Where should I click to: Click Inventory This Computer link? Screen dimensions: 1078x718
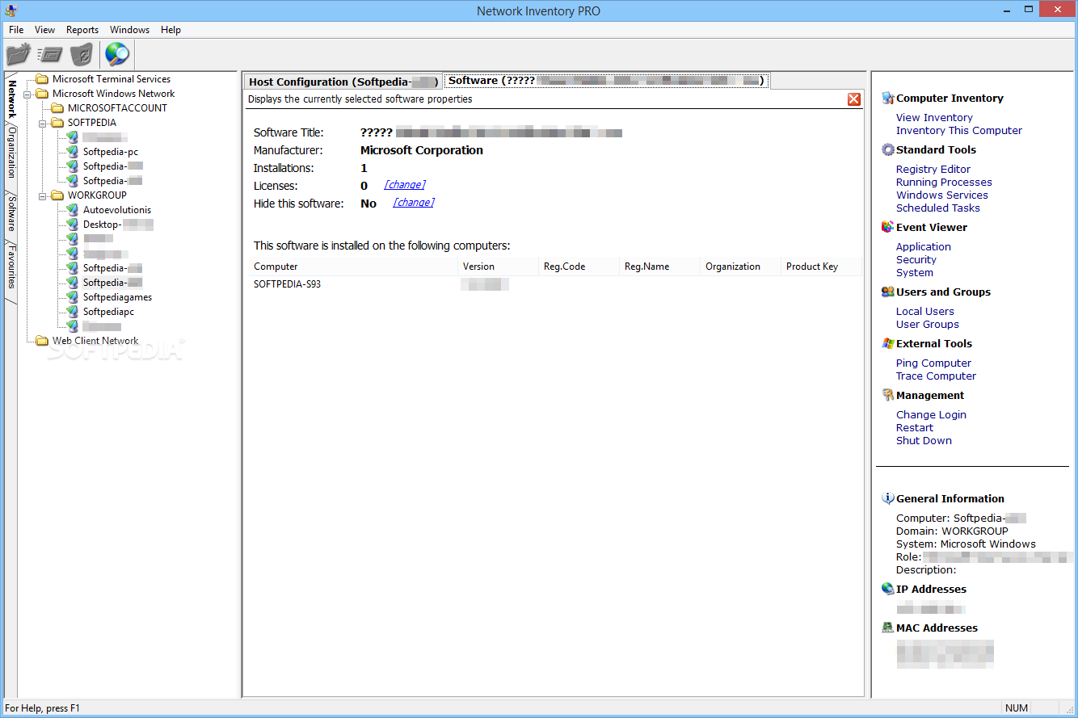click(959, 130)
